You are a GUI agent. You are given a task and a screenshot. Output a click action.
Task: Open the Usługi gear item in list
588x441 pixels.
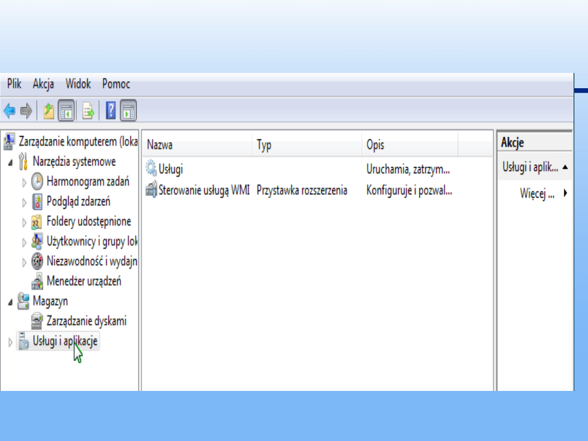pos(170,169)
